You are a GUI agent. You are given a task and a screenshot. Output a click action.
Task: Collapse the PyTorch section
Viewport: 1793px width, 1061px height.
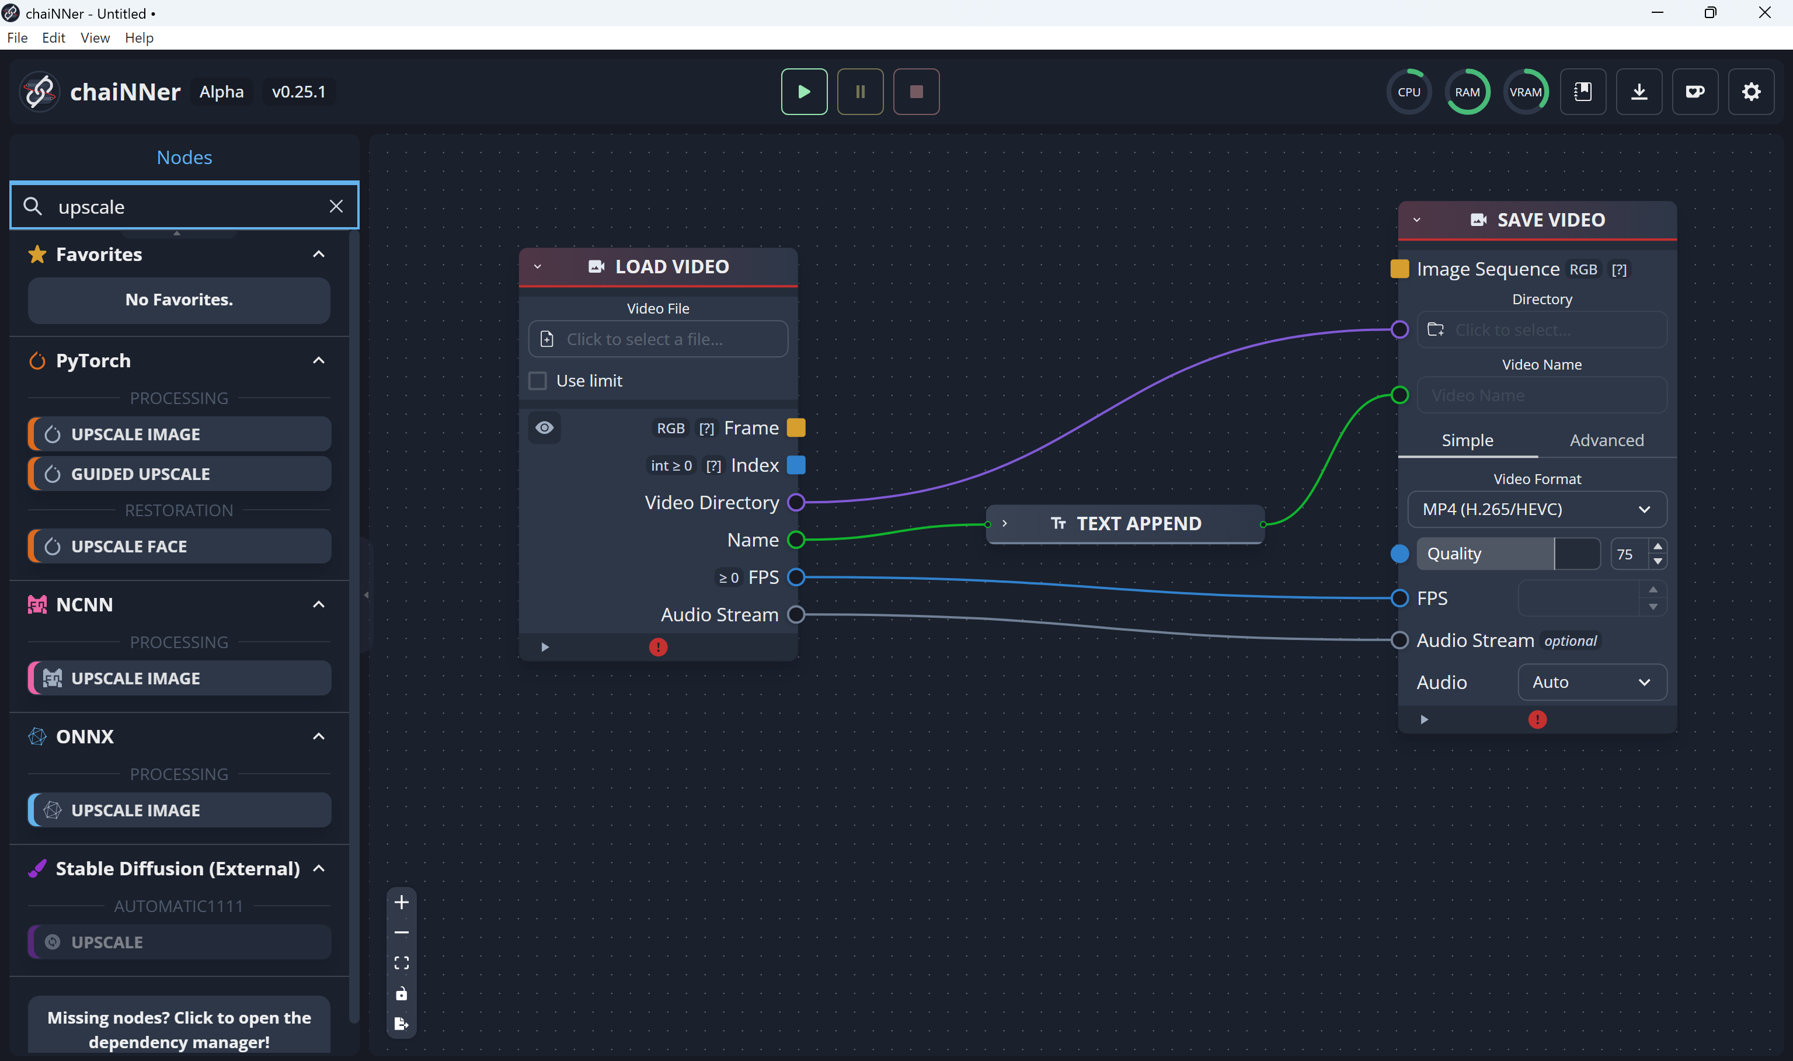[x=319, y=360]
